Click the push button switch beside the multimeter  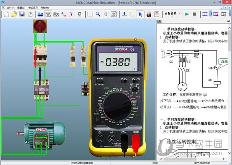85,89
